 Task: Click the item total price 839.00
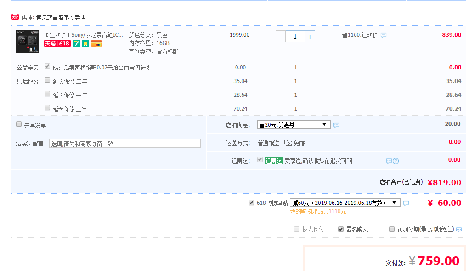[x=452, y=35]
